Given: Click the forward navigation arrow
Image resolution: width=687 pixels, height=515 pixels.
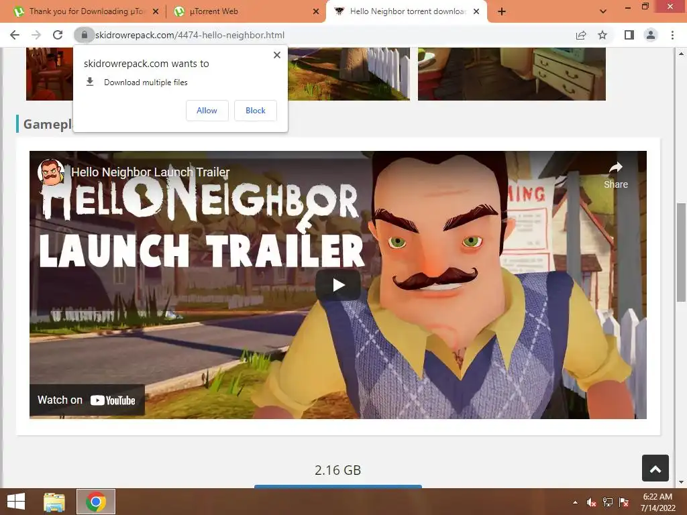Looking at the screenshot, I should [36, 35].
